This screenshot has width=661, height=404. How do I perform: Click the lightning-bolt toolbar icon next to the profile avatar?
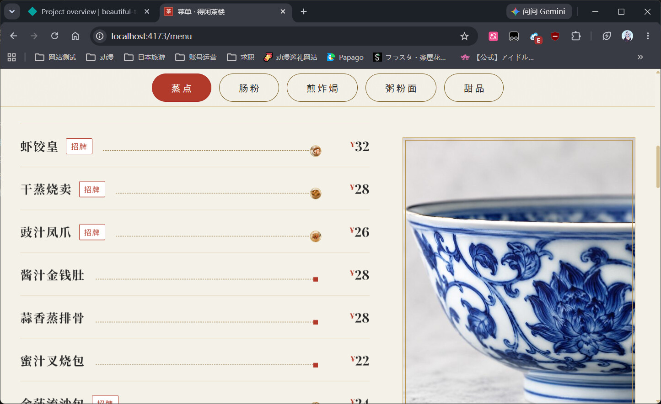point(607,36)
